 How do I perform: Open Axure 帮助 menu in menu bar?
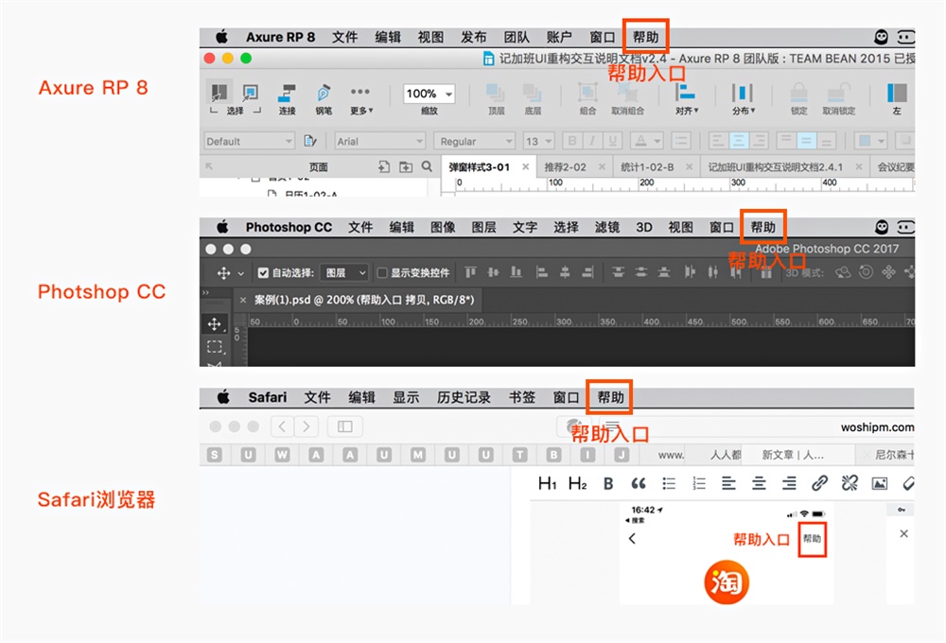[x=645, y=37]
